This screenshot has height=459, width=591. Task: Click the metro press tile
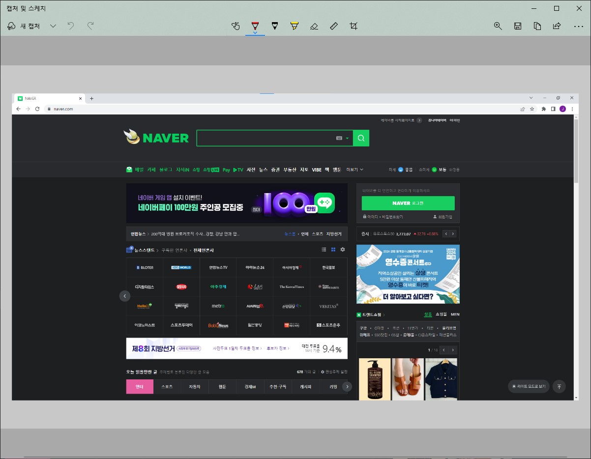[218, 306]
